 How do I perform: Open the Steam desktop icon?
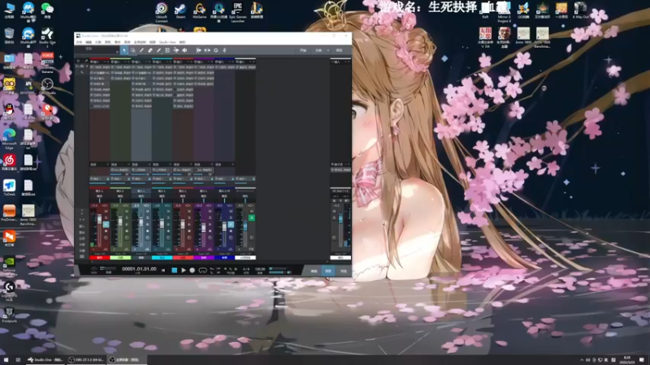pos(180,11)
